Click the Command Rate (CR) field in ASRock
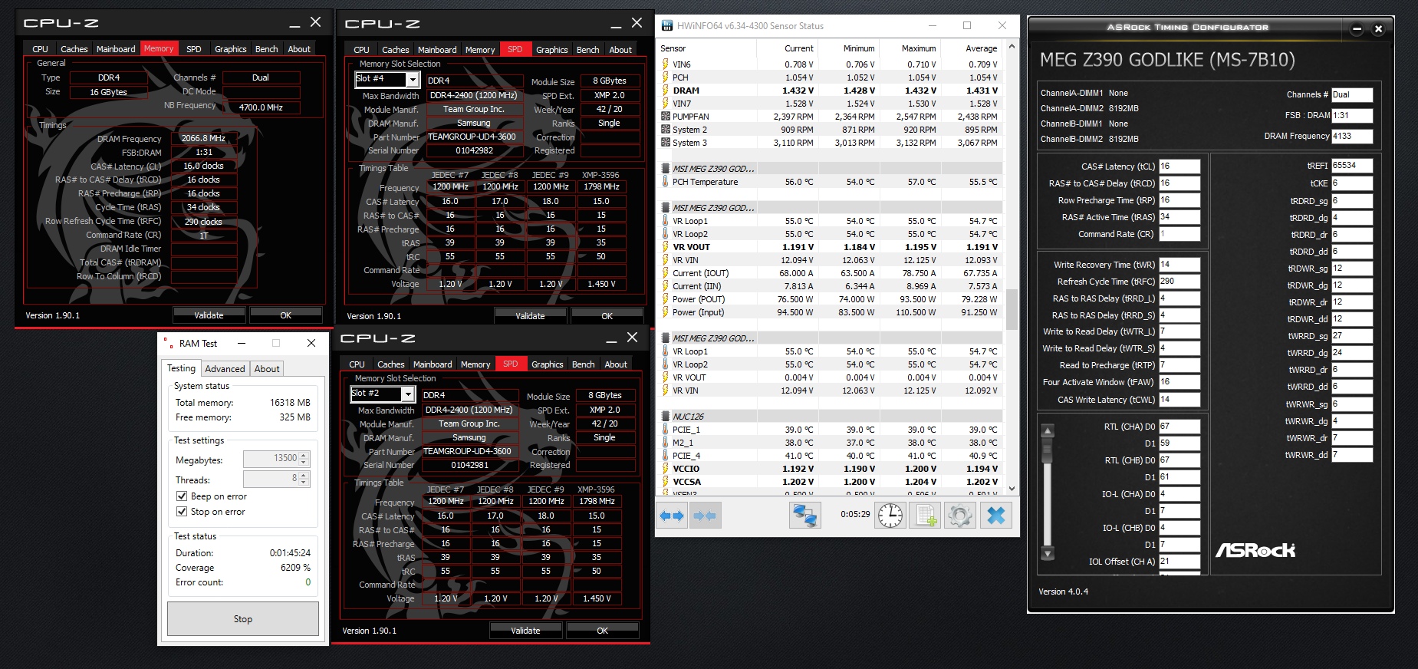Image resolution: width=1418 pixels, height=669 pixels. pyautogui.click(x=1179, y=234)
